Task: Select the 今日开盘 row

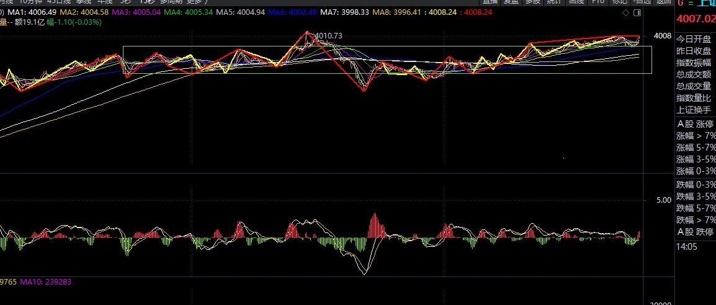Action: pos(695,39)
